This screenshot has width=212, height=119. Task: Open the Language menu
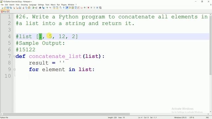tap(33, 5)
